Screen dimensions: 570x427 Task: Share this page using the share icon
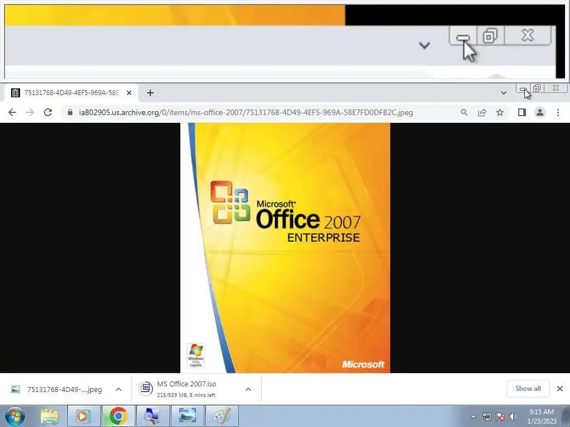[482, 112]
